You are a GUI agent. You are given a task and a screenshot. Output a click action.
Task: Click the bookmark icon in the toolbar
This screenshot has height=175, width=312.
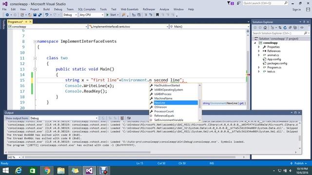coord(157,15)
